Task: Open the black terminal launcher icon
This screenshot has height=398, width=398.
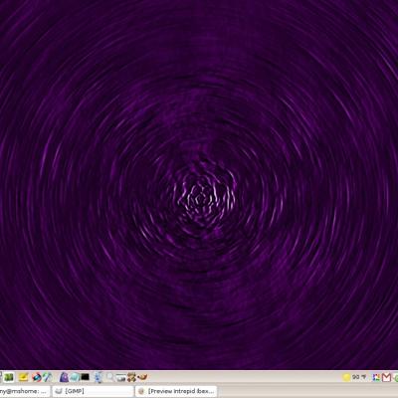Action: pyautogui.click(x=86, y=377)
